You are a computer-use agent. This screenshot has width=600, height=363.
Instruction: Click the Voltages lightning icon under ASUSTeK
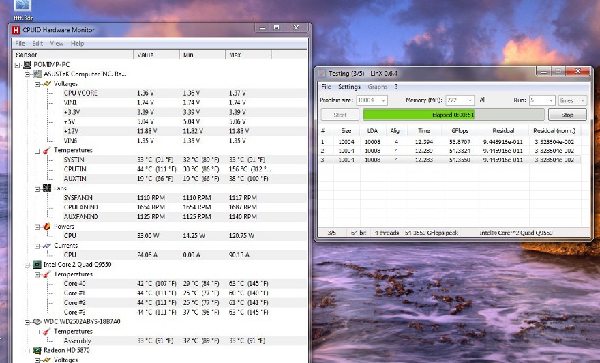pos(47,83)
